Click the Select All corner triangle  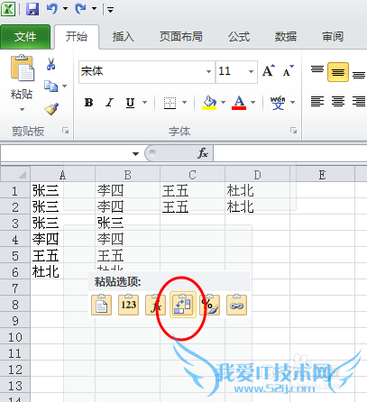click(15, 174)
